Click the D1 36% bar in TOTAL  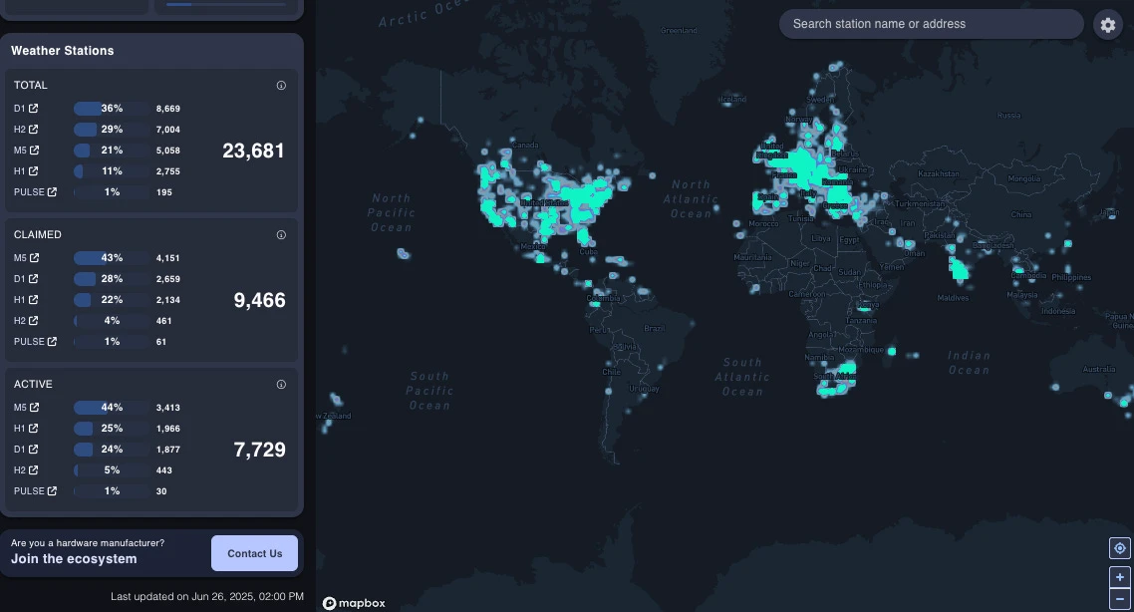(111, 109)
